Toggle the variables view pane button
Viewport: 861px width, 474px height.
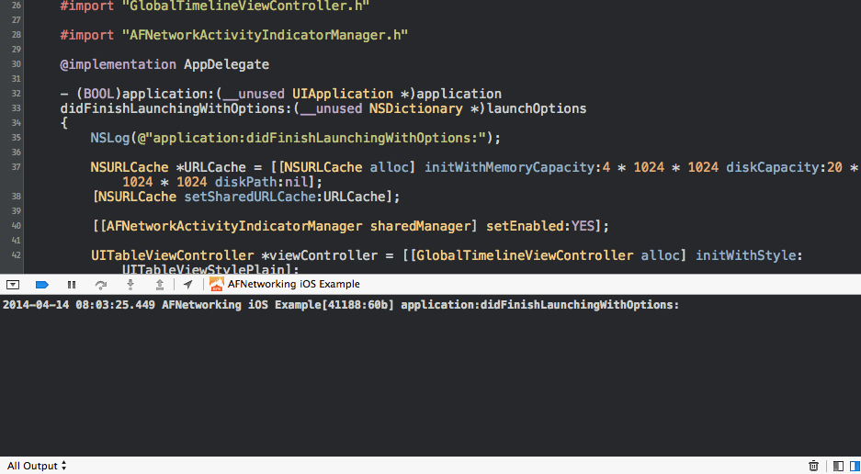tap(837, 466)
